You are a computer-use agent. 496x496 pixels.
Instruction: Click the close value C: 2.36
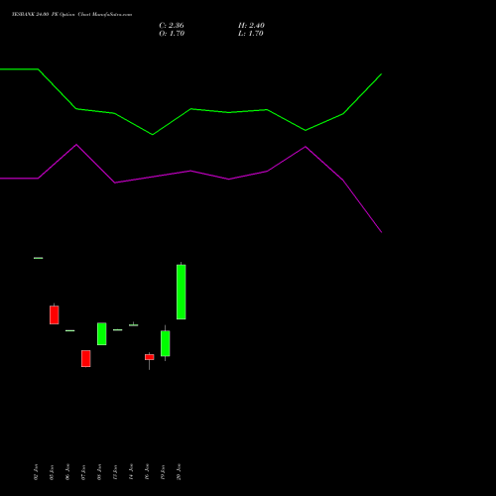pyautogui.click(x=172, y=26)
